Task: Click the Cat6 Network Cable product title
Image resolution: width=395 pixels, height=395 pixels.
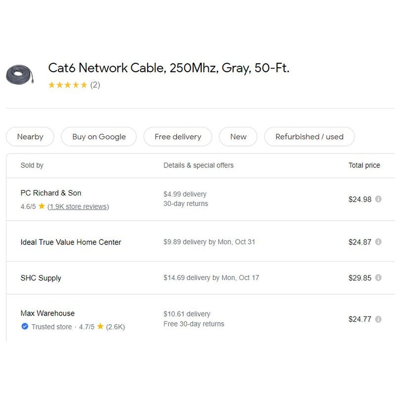Action: tap(168, 68)
